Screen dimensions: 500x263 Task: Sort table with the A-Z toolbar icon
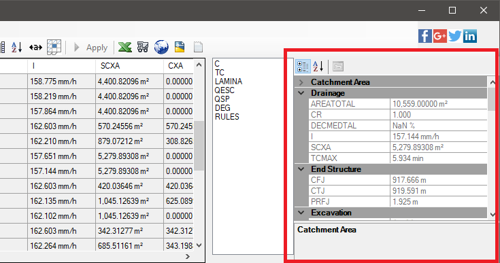point(16,48)
